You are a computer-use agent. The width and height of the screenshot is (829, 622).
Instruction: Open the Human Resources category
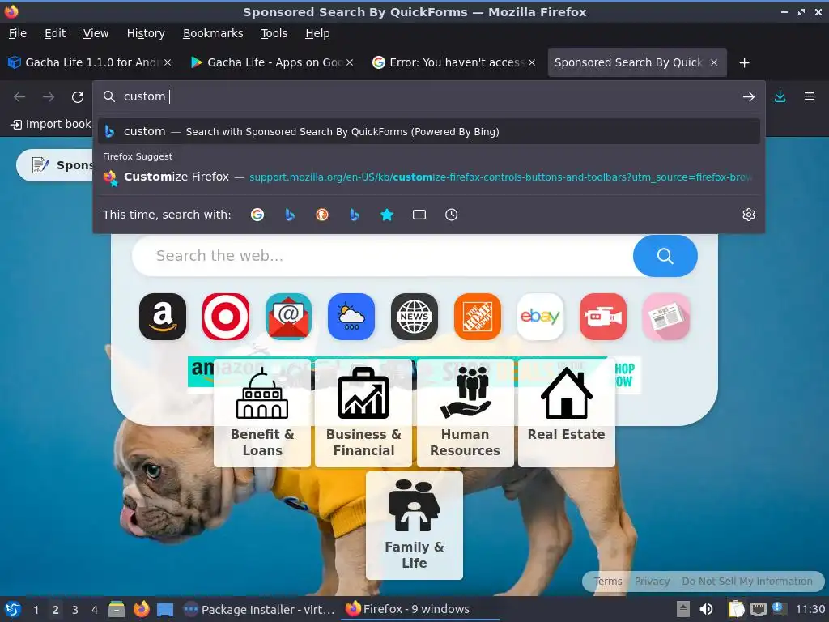click(466, 412)
